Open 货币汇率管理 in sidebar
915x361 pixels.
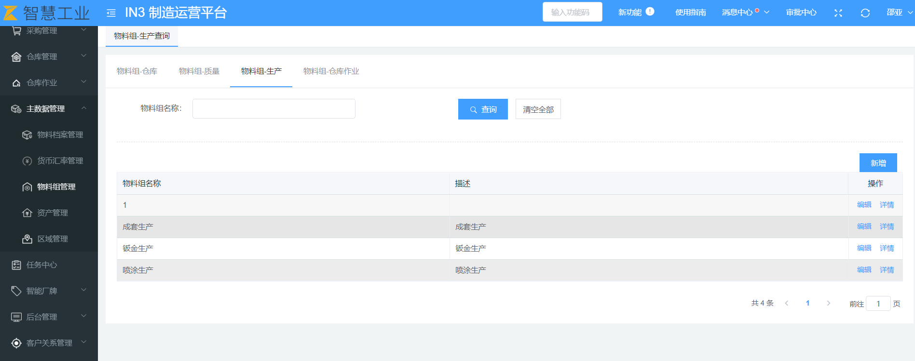click(60, 161)
